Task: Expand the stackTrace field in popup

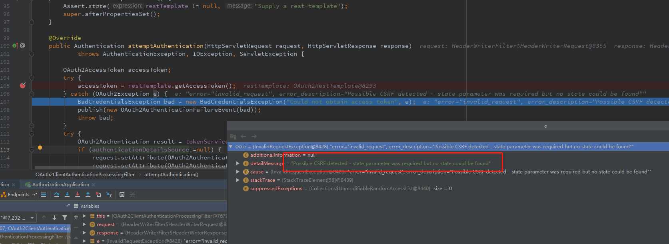Action: (x=238, y=180)
